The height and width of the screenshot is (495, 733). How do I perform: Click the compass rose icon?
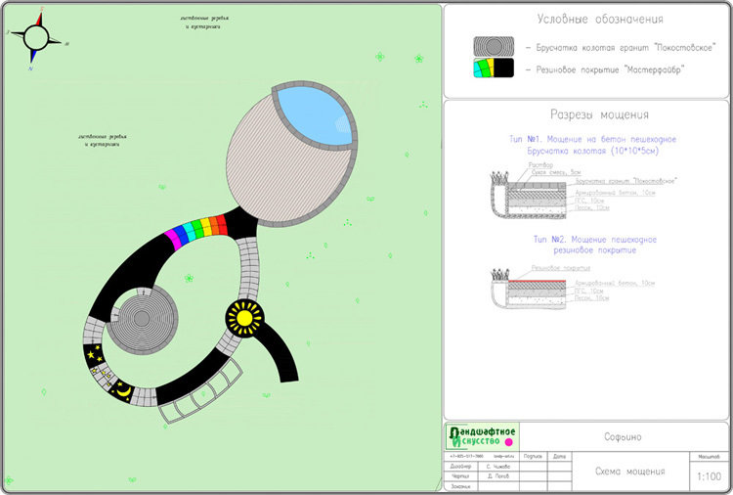point(36,37)
